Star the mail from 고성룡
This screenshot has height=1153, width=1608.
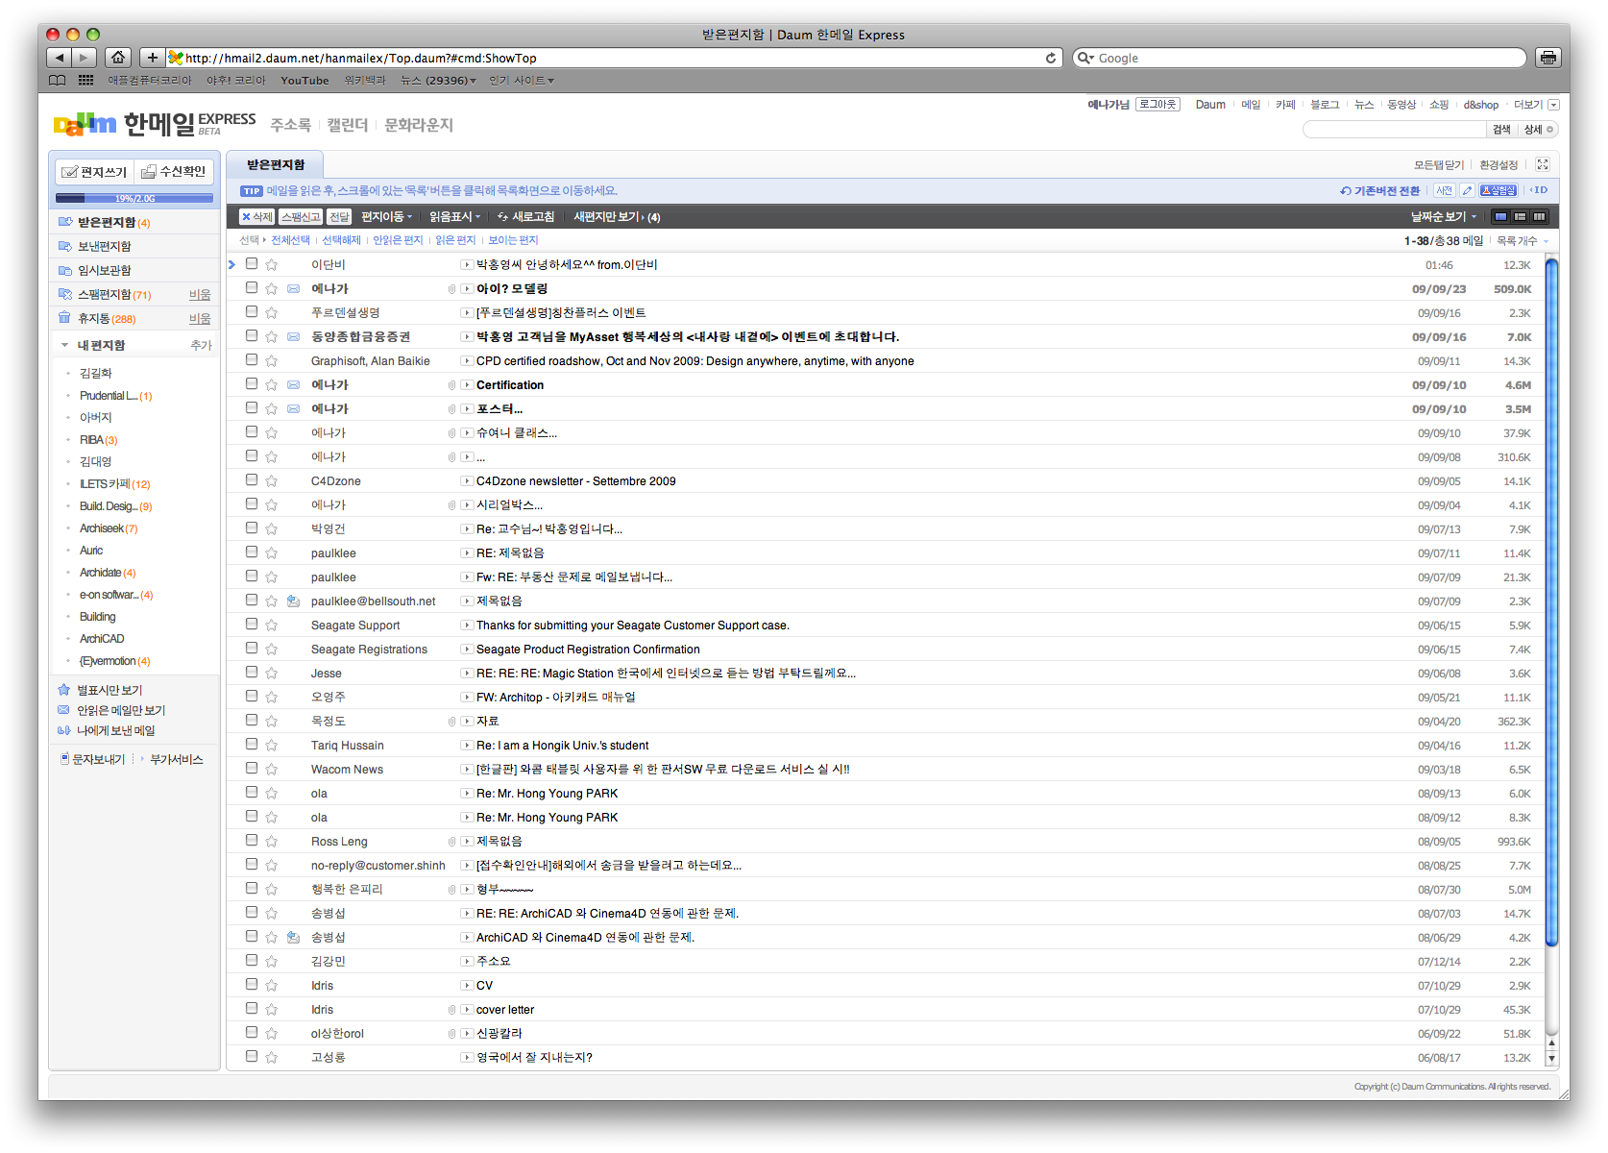pyautogui.click(x=272, y=1057)
